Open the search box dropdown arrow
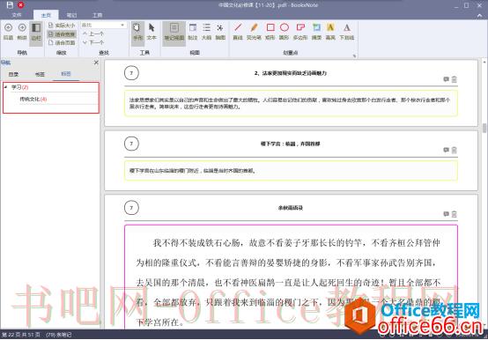 [x=123, y=25]
